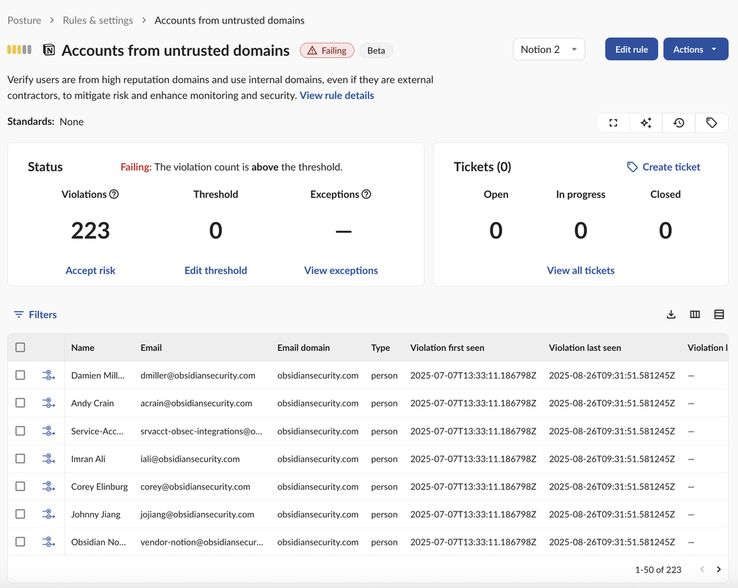The height and width of the screenshot is (588, 738).
Task: Click the Accept risk link
Action: coord(90,270)
